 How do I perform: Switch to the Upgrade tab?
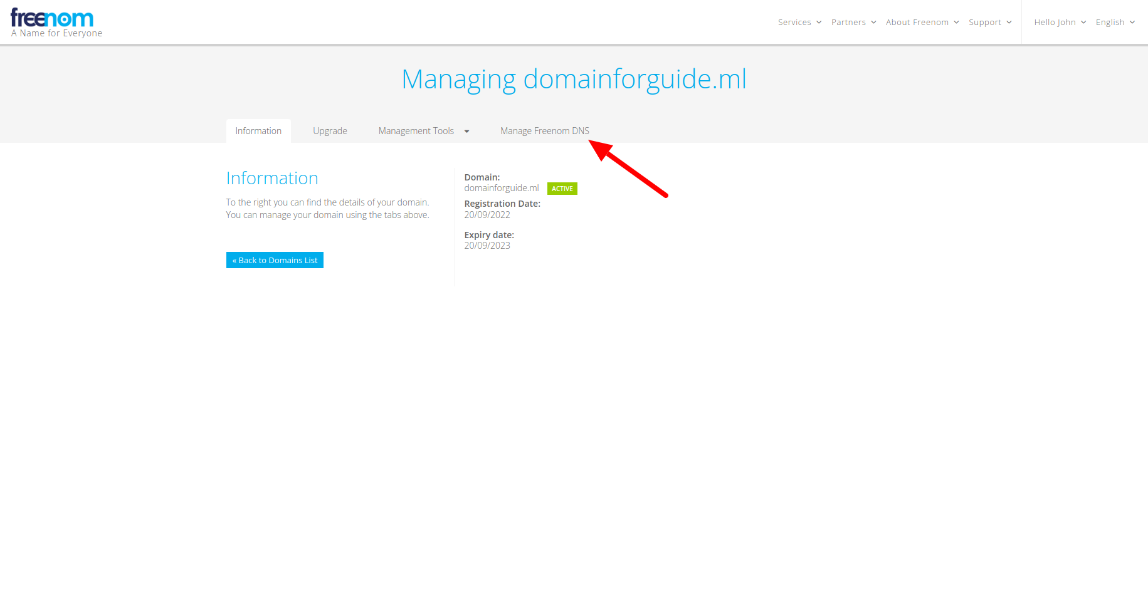tap(330, 131)
